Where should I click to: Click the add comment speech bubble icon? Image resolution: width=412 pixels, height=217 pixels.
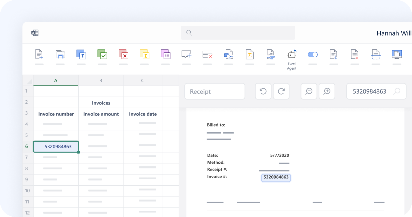point(186,55)
